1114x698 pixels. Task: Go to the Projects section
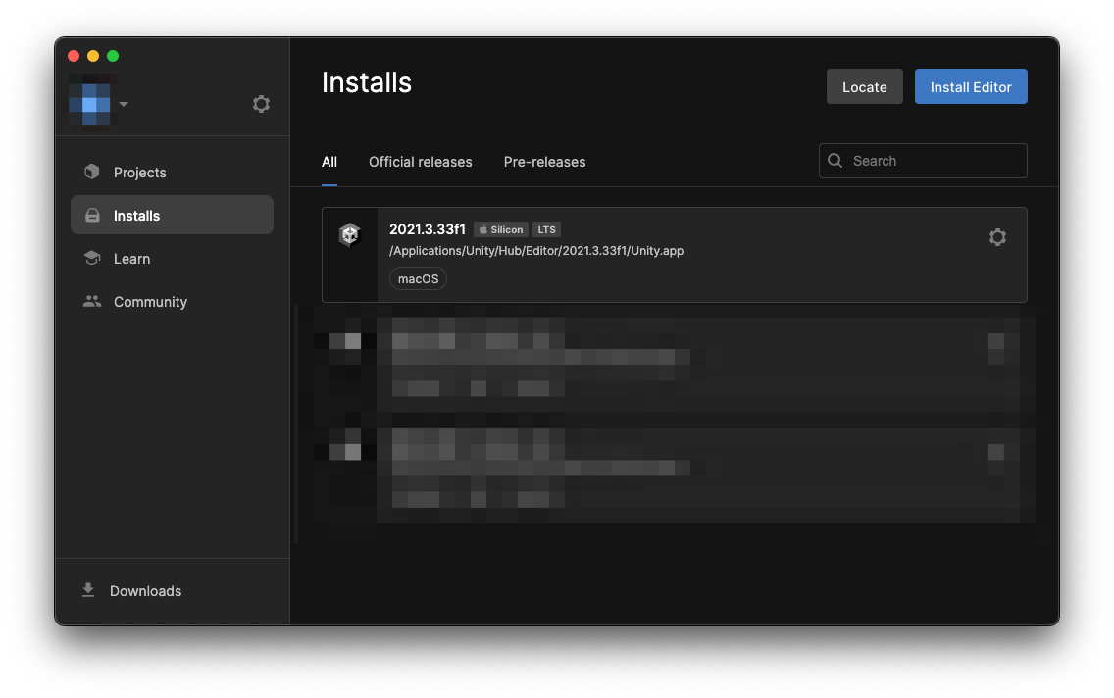pyautogui.click(x=172, y=172)
